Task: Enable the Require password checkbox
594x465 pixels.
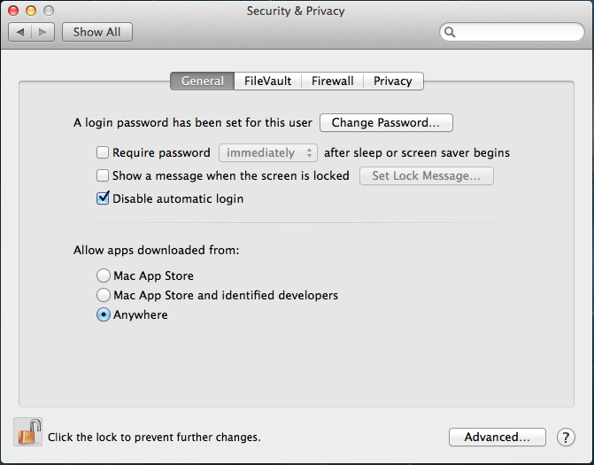Action: [x=103, y=152]
